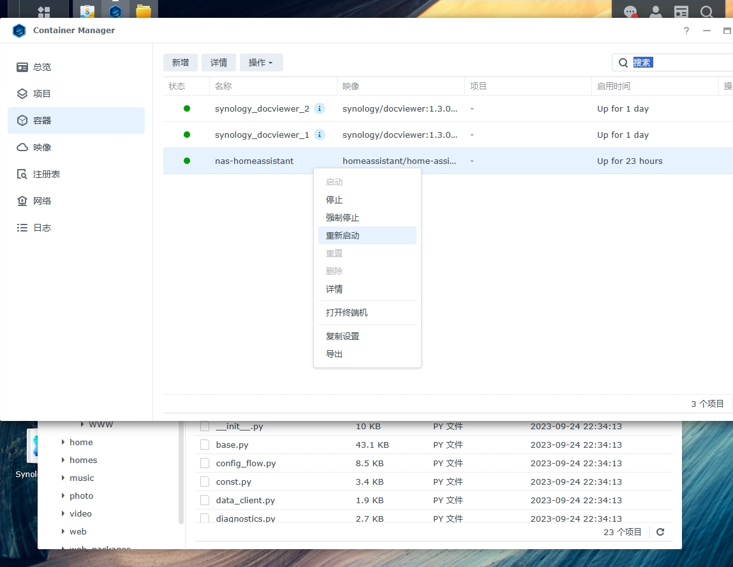The height and width of the screenshot is (567, 733).
Task: Choose 复制设置 from the context menu
Action: pyautogui.click(x=367, y=337)
